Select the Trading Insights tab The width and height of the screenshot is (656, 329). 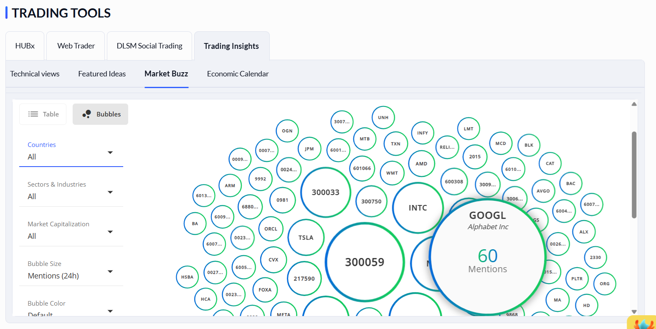pyautogui.click(x=231, y=46)
